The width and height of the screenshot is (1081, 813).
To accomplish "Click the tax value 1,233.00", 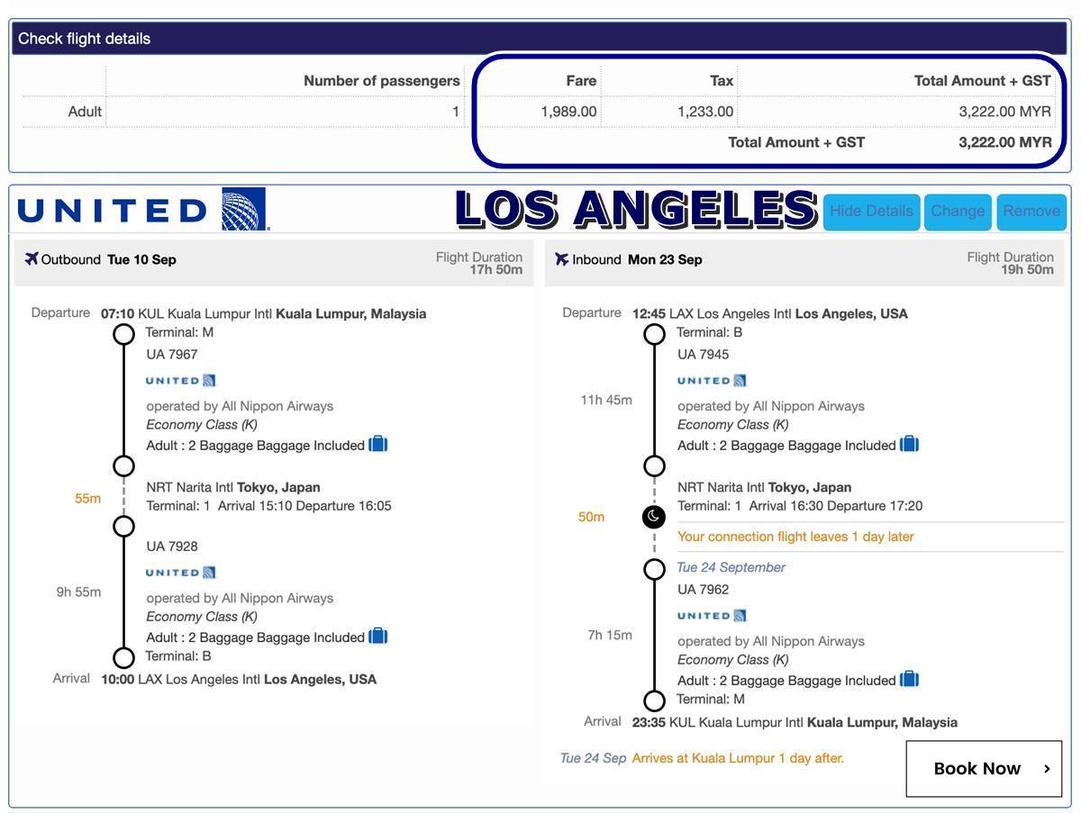I will [705, 112].
